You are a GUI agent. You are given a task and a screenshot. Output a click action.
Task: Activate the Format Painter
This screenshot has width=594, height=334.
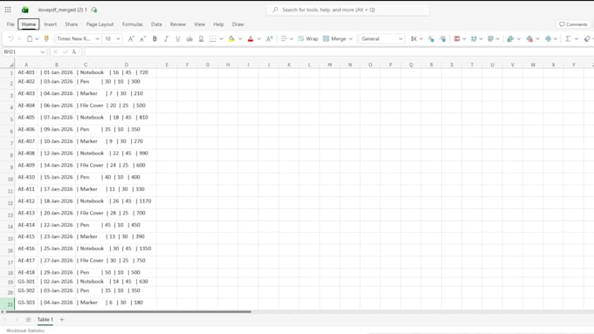pos(46,38)
